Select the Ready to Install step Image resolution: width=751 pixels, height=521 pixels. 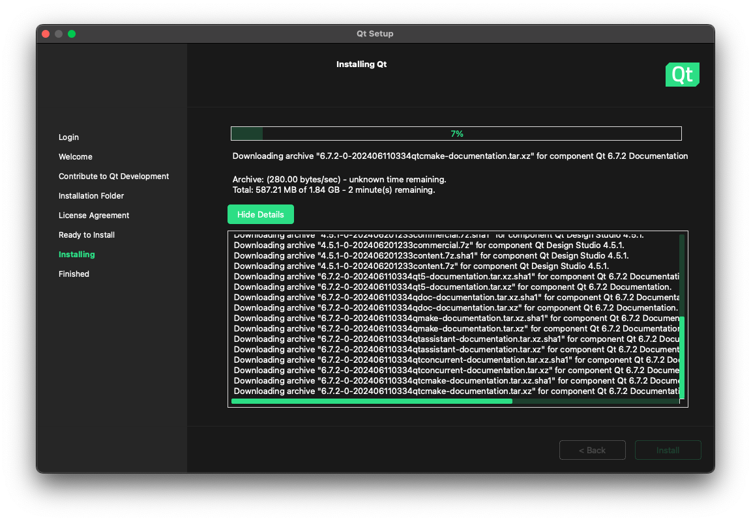click(x=87, y=235)
